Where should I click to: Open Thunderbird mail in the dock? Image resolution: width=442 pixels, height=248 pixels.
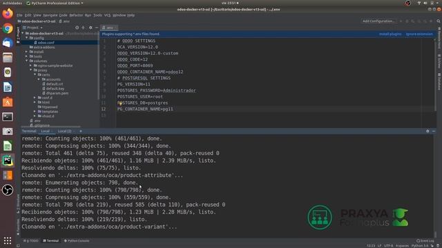[8, 43]
